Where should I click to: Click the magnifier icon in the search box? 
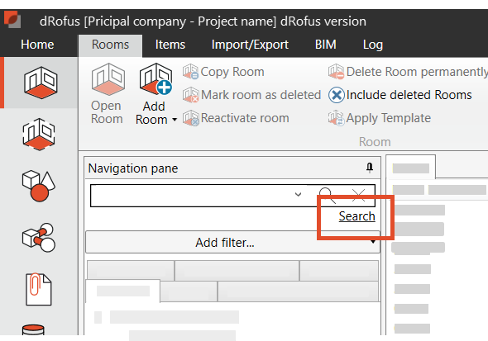coord(327,196)
